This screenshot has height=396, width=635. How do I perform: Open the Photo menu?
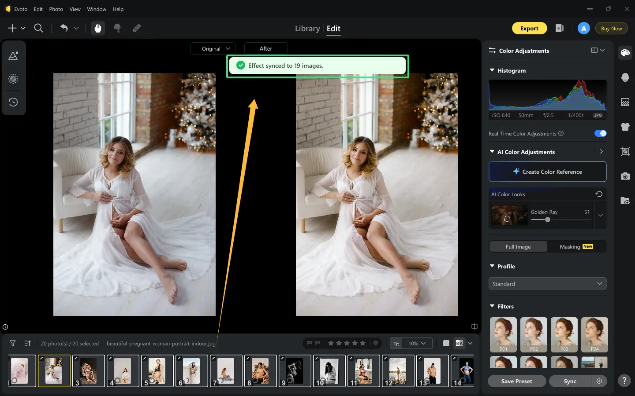[x=56, y=9]
